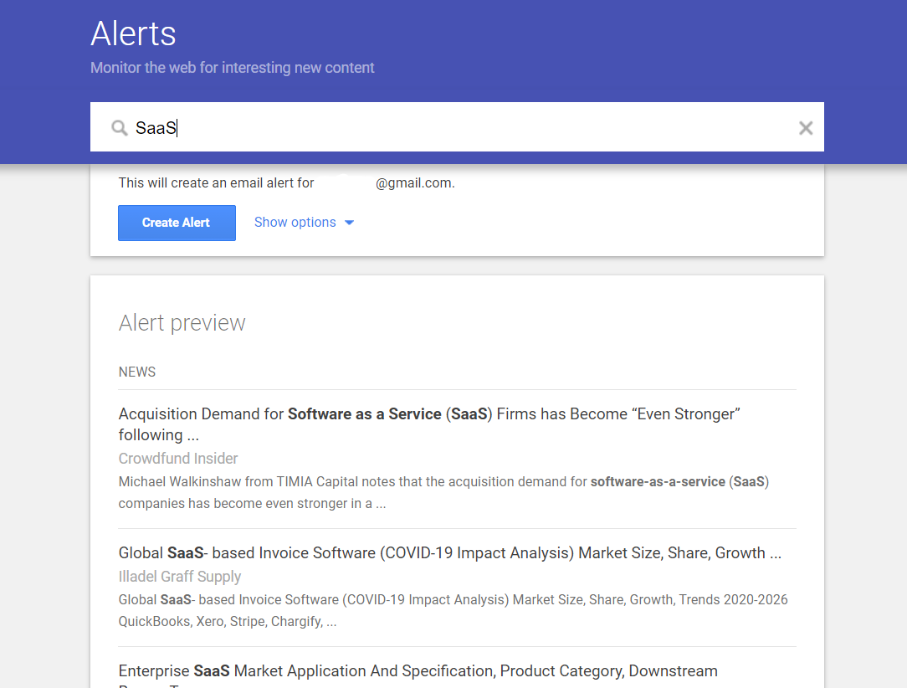Clear the SaaS query using the X icon
The height and width of the screenshot is (688, 907).
pos(805,127)
